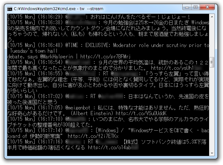
Task: Click the title text 'cmd.exe - tw --stream'
Action: pyautogui.click(x=81, y=9)
